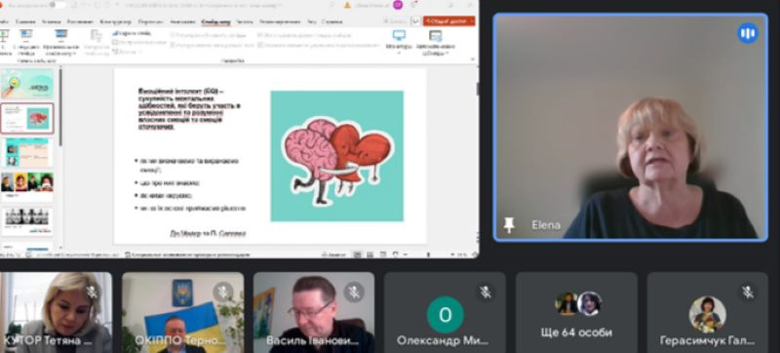Viewport: 780px width, 353px height.
Task: Click Василь Іванович's muted microphone icon
Action: (354, 292)
